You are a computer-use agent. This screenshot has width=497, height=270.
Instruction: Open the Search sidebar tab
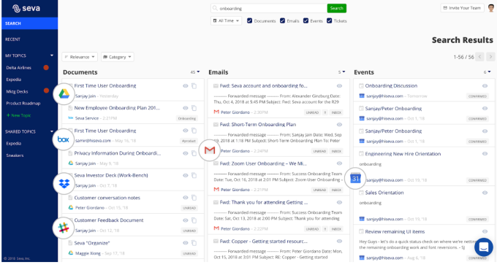[x=29, y=23]
